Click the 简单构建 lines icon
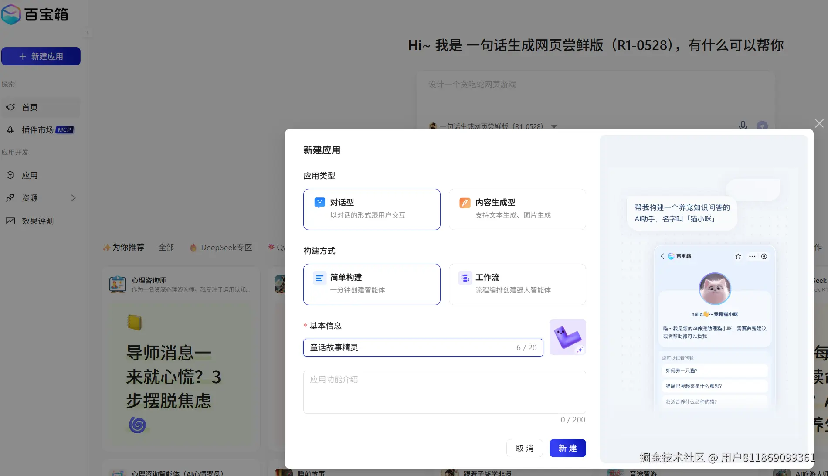 pyautogui.click(x=319, y=278)
